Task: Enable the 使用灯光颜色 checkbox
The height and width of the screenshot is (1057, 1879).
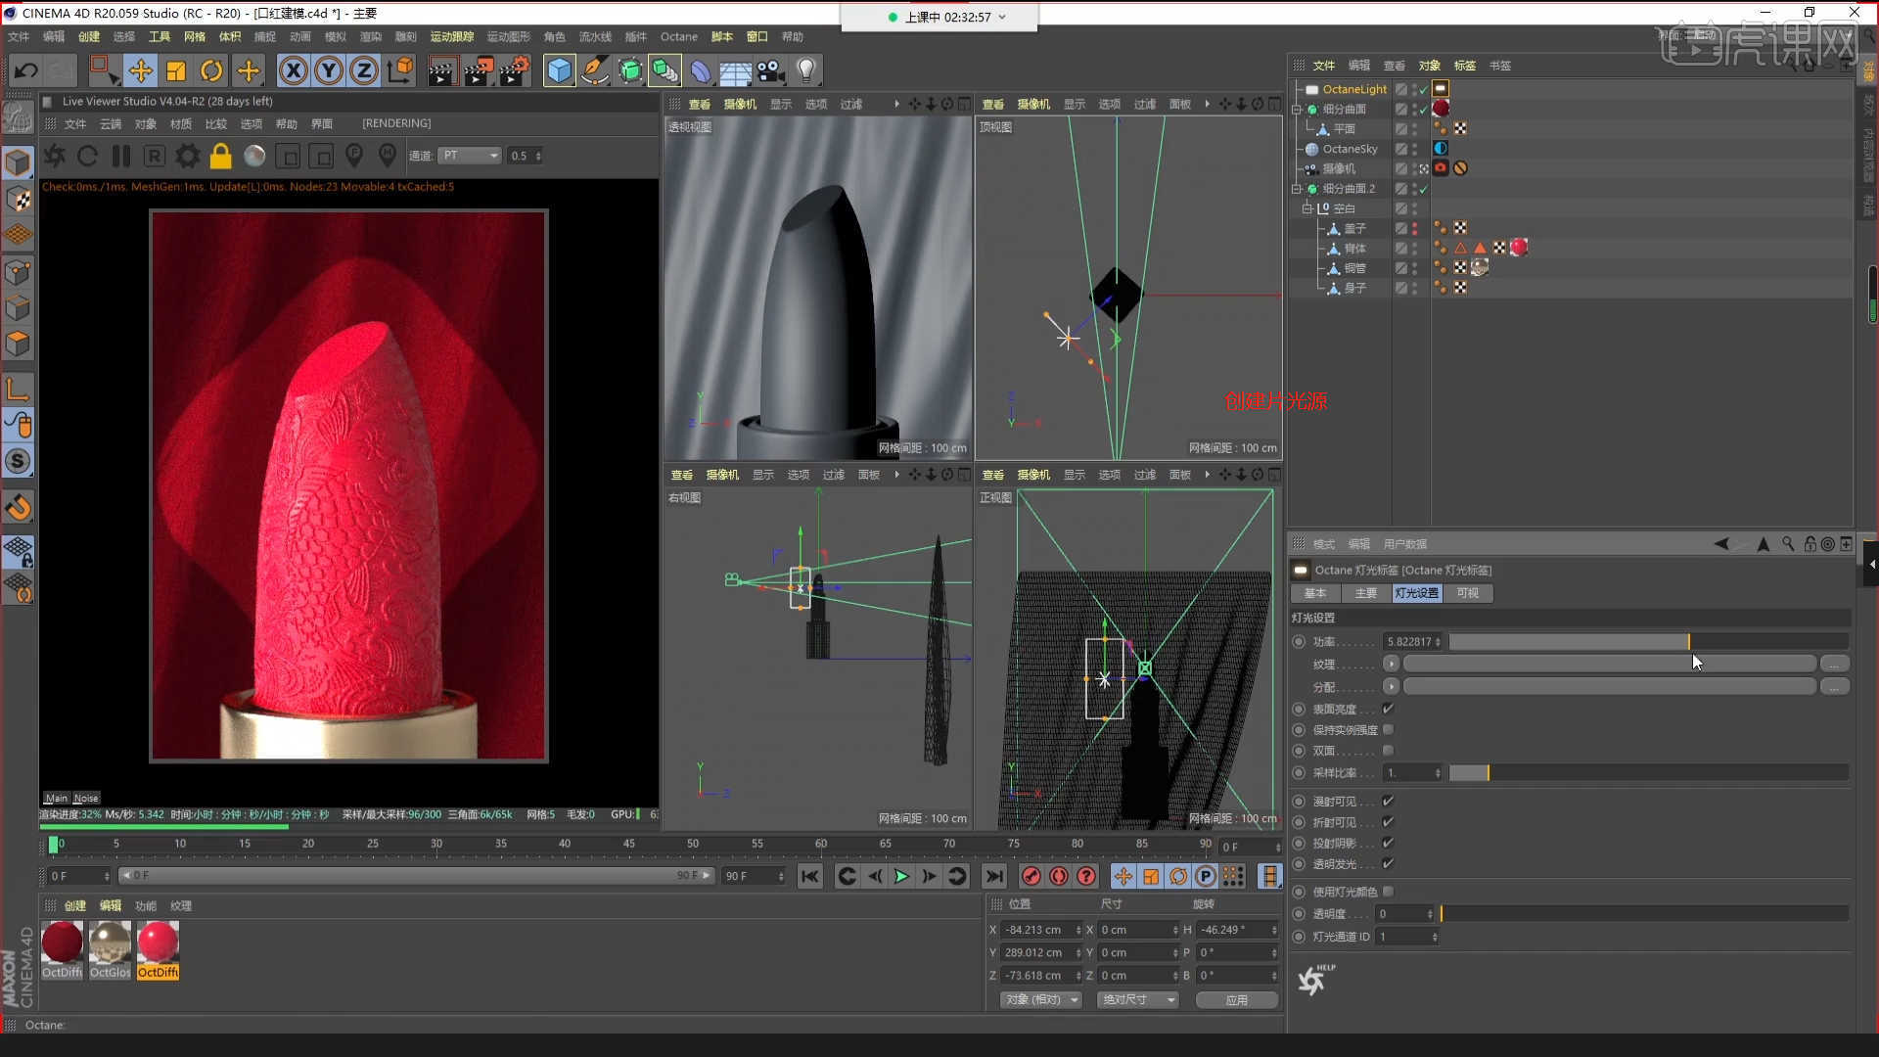Action: [1388, 892]
